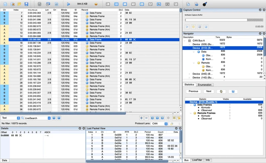Switch to the Enumeration tab

pyautogui.click(x=204, y=85)
